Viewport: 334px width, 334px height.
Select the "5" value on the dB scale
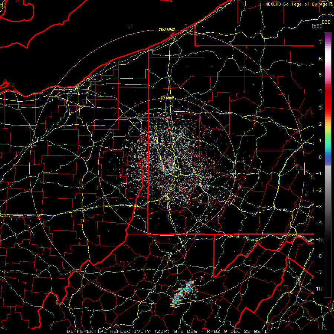tap(320, 75)
